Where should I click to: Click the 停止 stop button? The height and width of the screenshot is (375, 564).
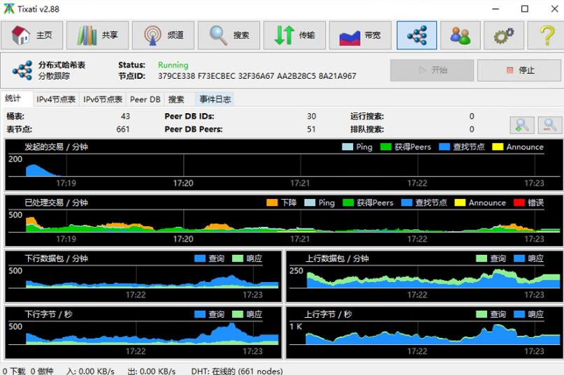click(519, 71)
